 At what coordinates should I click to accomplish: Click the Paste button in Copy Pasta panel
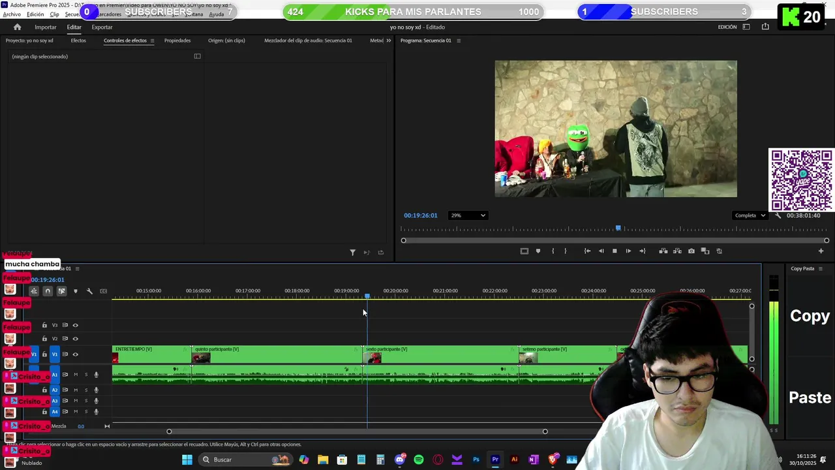point(810,398)
